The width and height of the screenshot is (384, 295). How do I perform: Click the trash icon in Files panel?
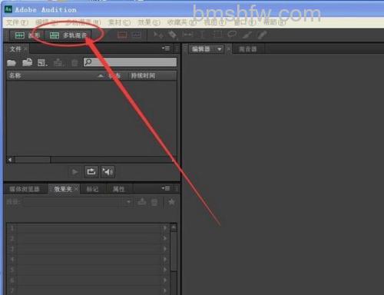click(x=74, y=62)
